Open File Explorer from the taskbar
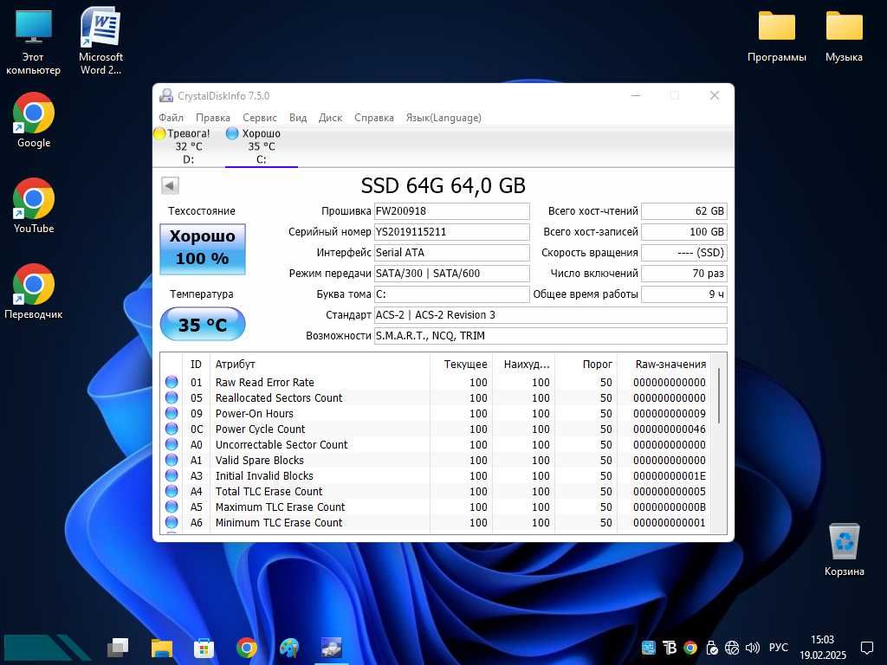 tap(162, 648)
